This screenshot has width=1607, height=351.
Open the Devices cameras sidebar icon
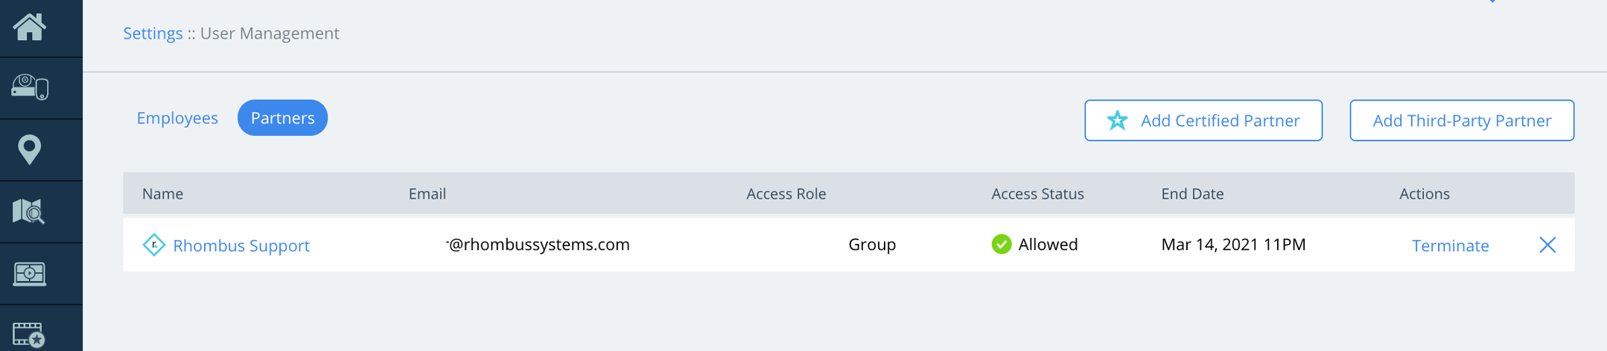click(30, 88)
